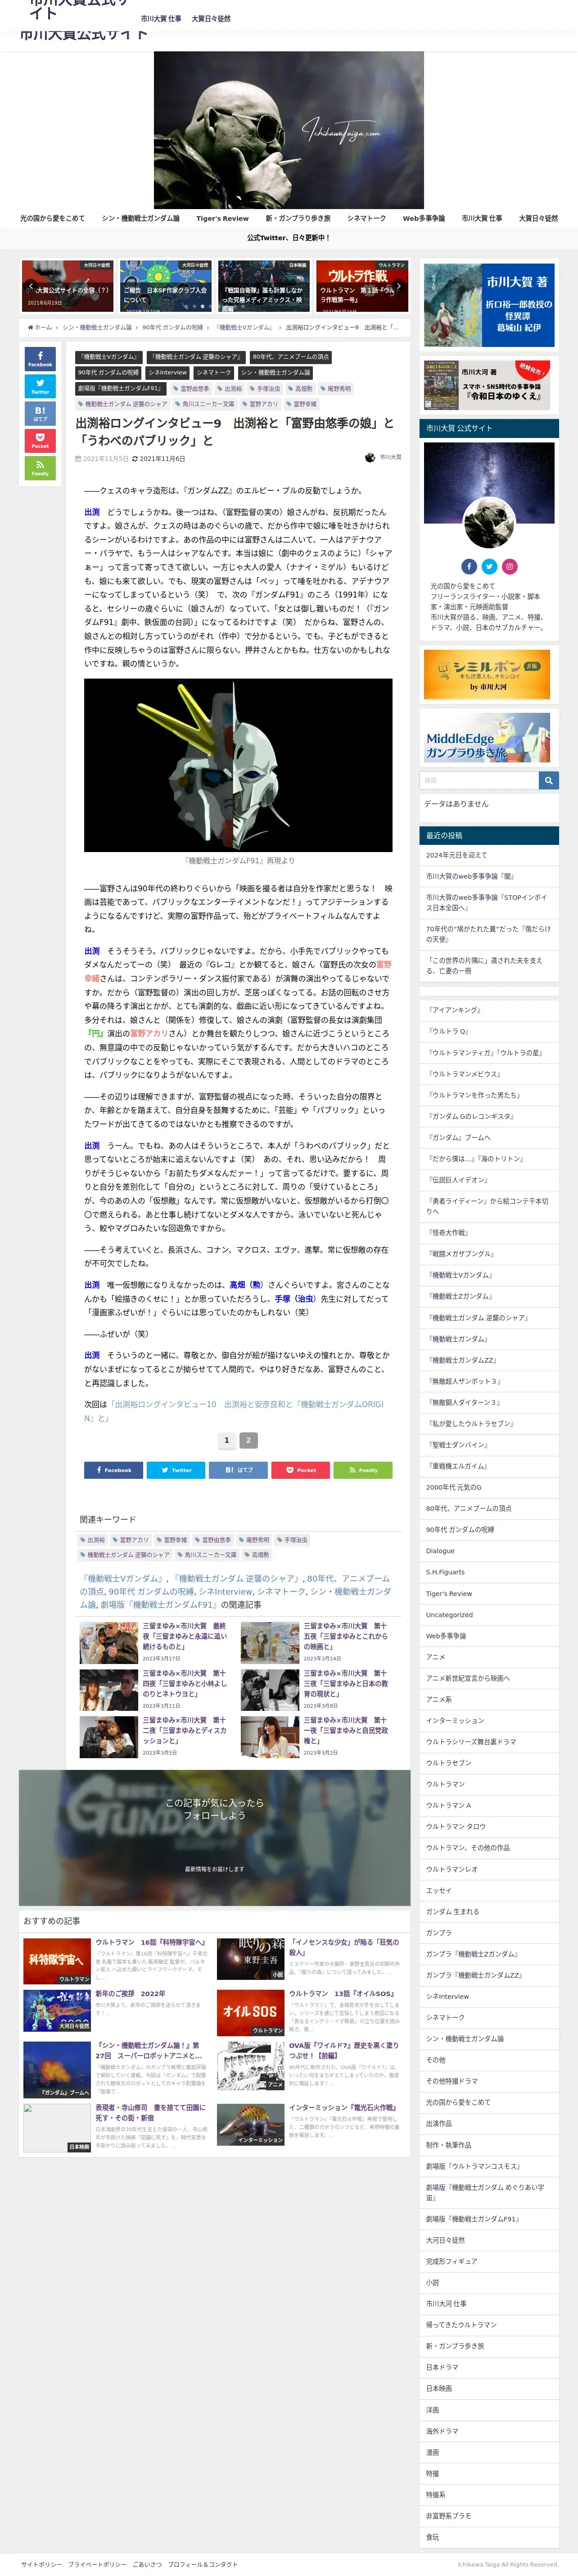Open sidebar category 特撮
This screenshot has height=2576, width=578.
(x=489, y=2473)
